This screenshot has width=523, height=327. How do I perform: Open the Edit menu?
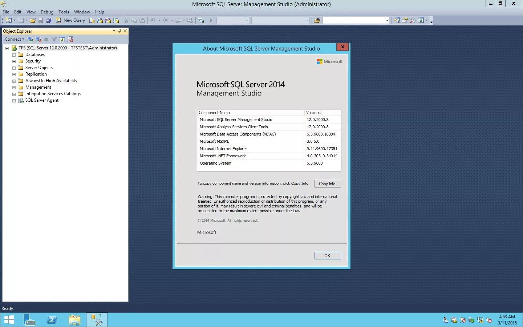tap(18, 12)
